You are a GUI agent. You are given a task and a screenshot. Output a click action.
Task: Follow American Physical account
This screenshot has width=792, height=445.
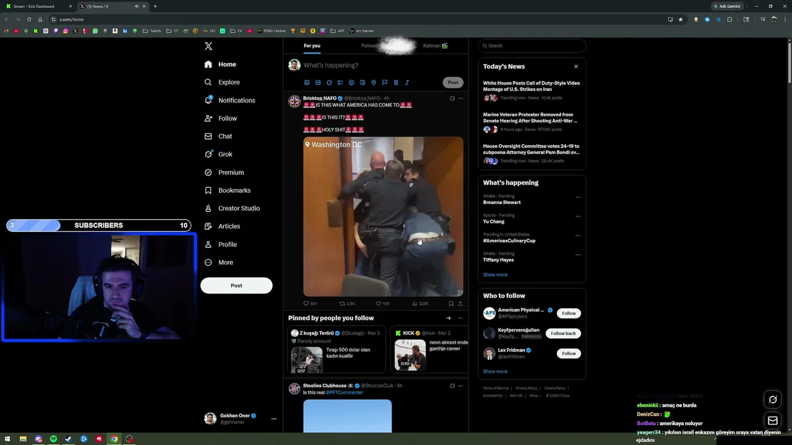click(x=569, y=313)
